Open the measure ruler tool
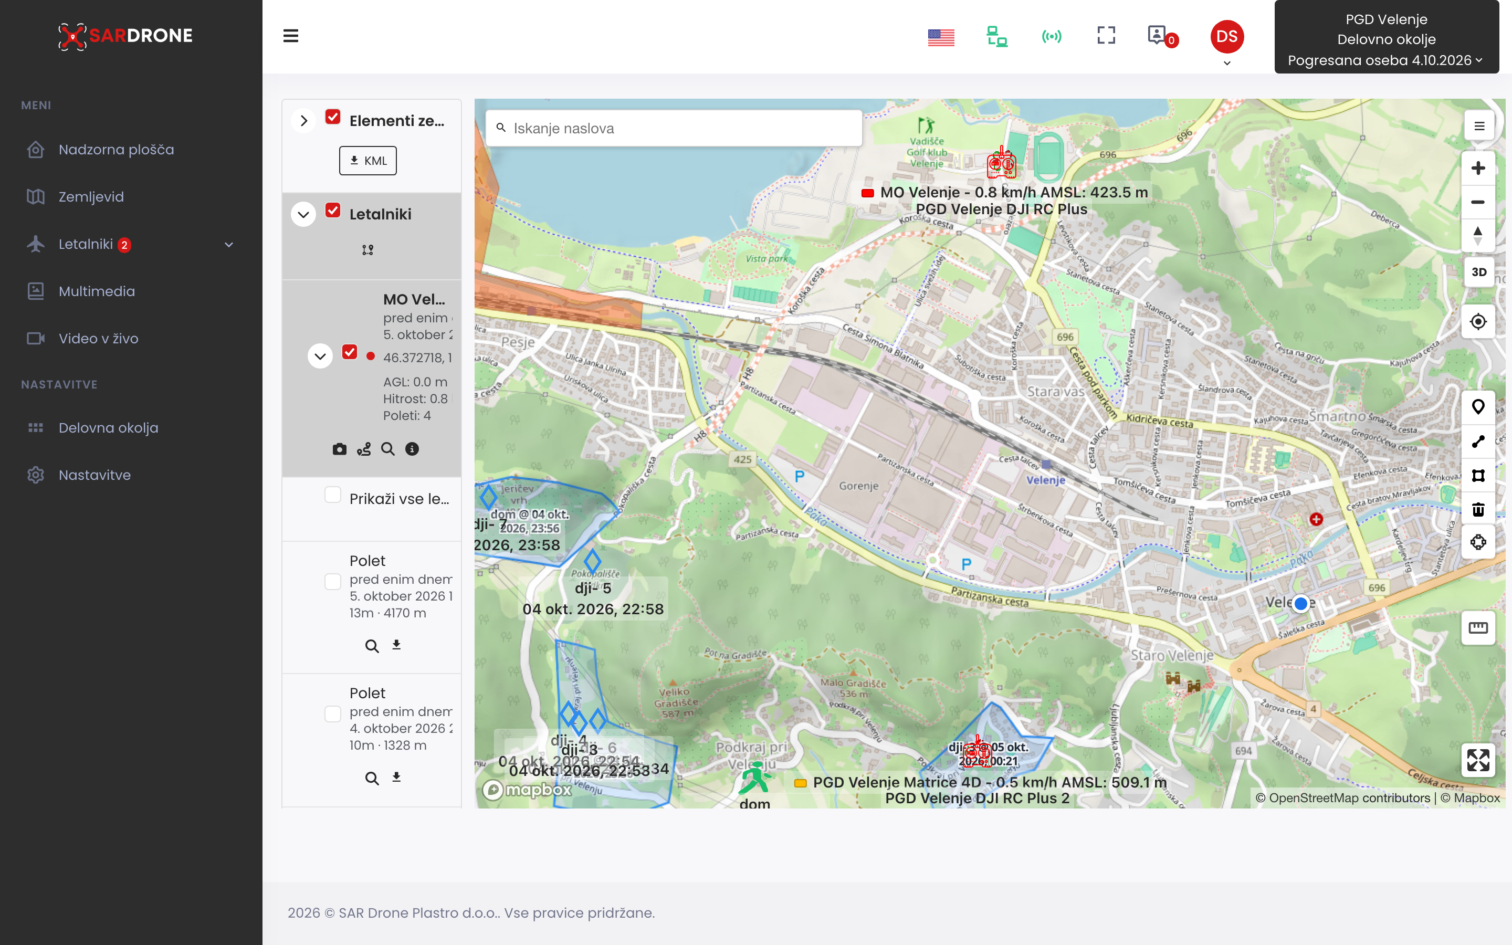This screenshot has width=1512, height=945. click(x=1478, y=627)
